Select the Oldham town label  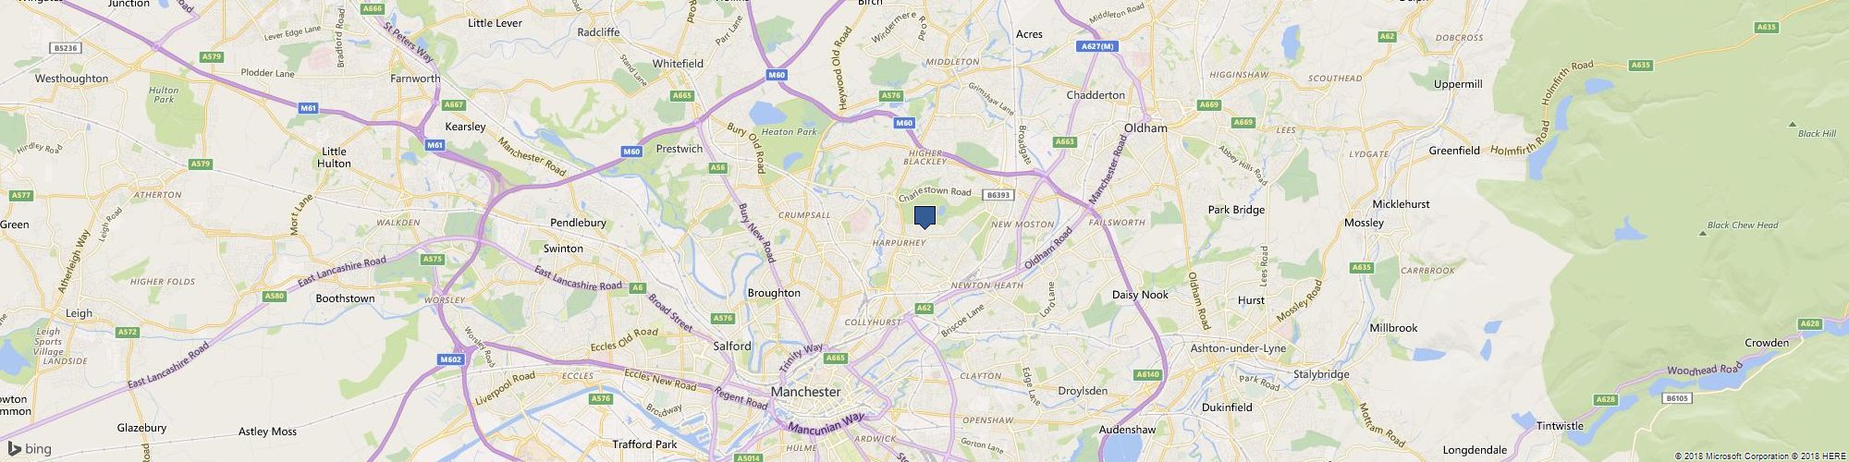(1145, 128)
